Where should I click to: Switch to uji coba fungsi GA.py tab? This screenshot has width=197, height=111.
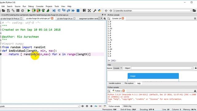pyautogui.click(x=65, y=18)
